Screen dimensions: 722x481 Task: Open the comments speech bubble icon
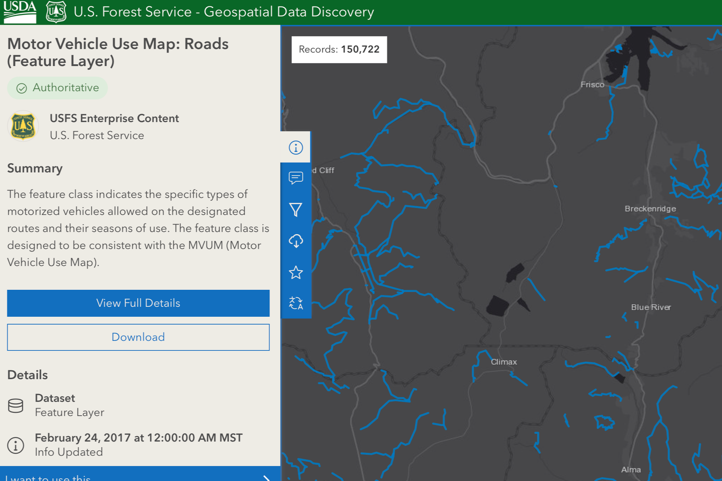[x=295, y=178]
